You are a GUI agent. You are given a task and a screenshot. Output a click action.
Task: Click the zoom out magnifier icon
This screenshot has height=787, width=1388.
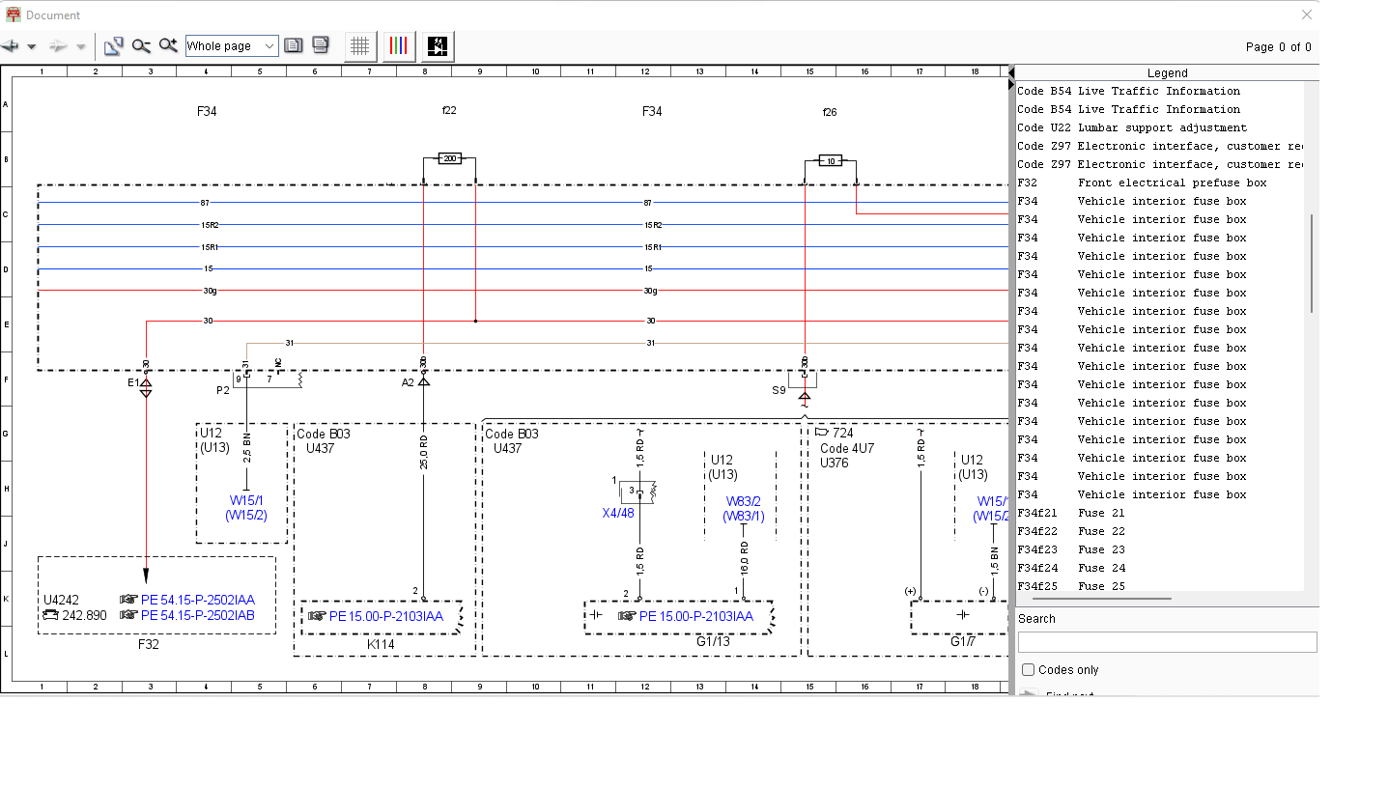[142, 46]
